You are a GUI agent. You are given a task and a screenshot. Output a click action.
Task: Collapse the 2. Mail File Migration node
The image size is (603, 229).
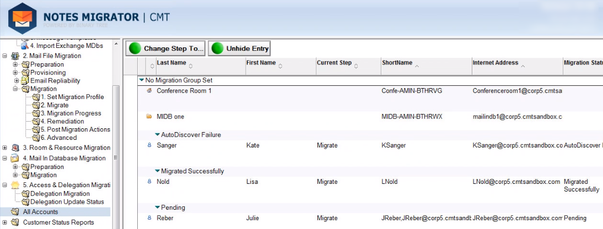[x=4, y=56]
